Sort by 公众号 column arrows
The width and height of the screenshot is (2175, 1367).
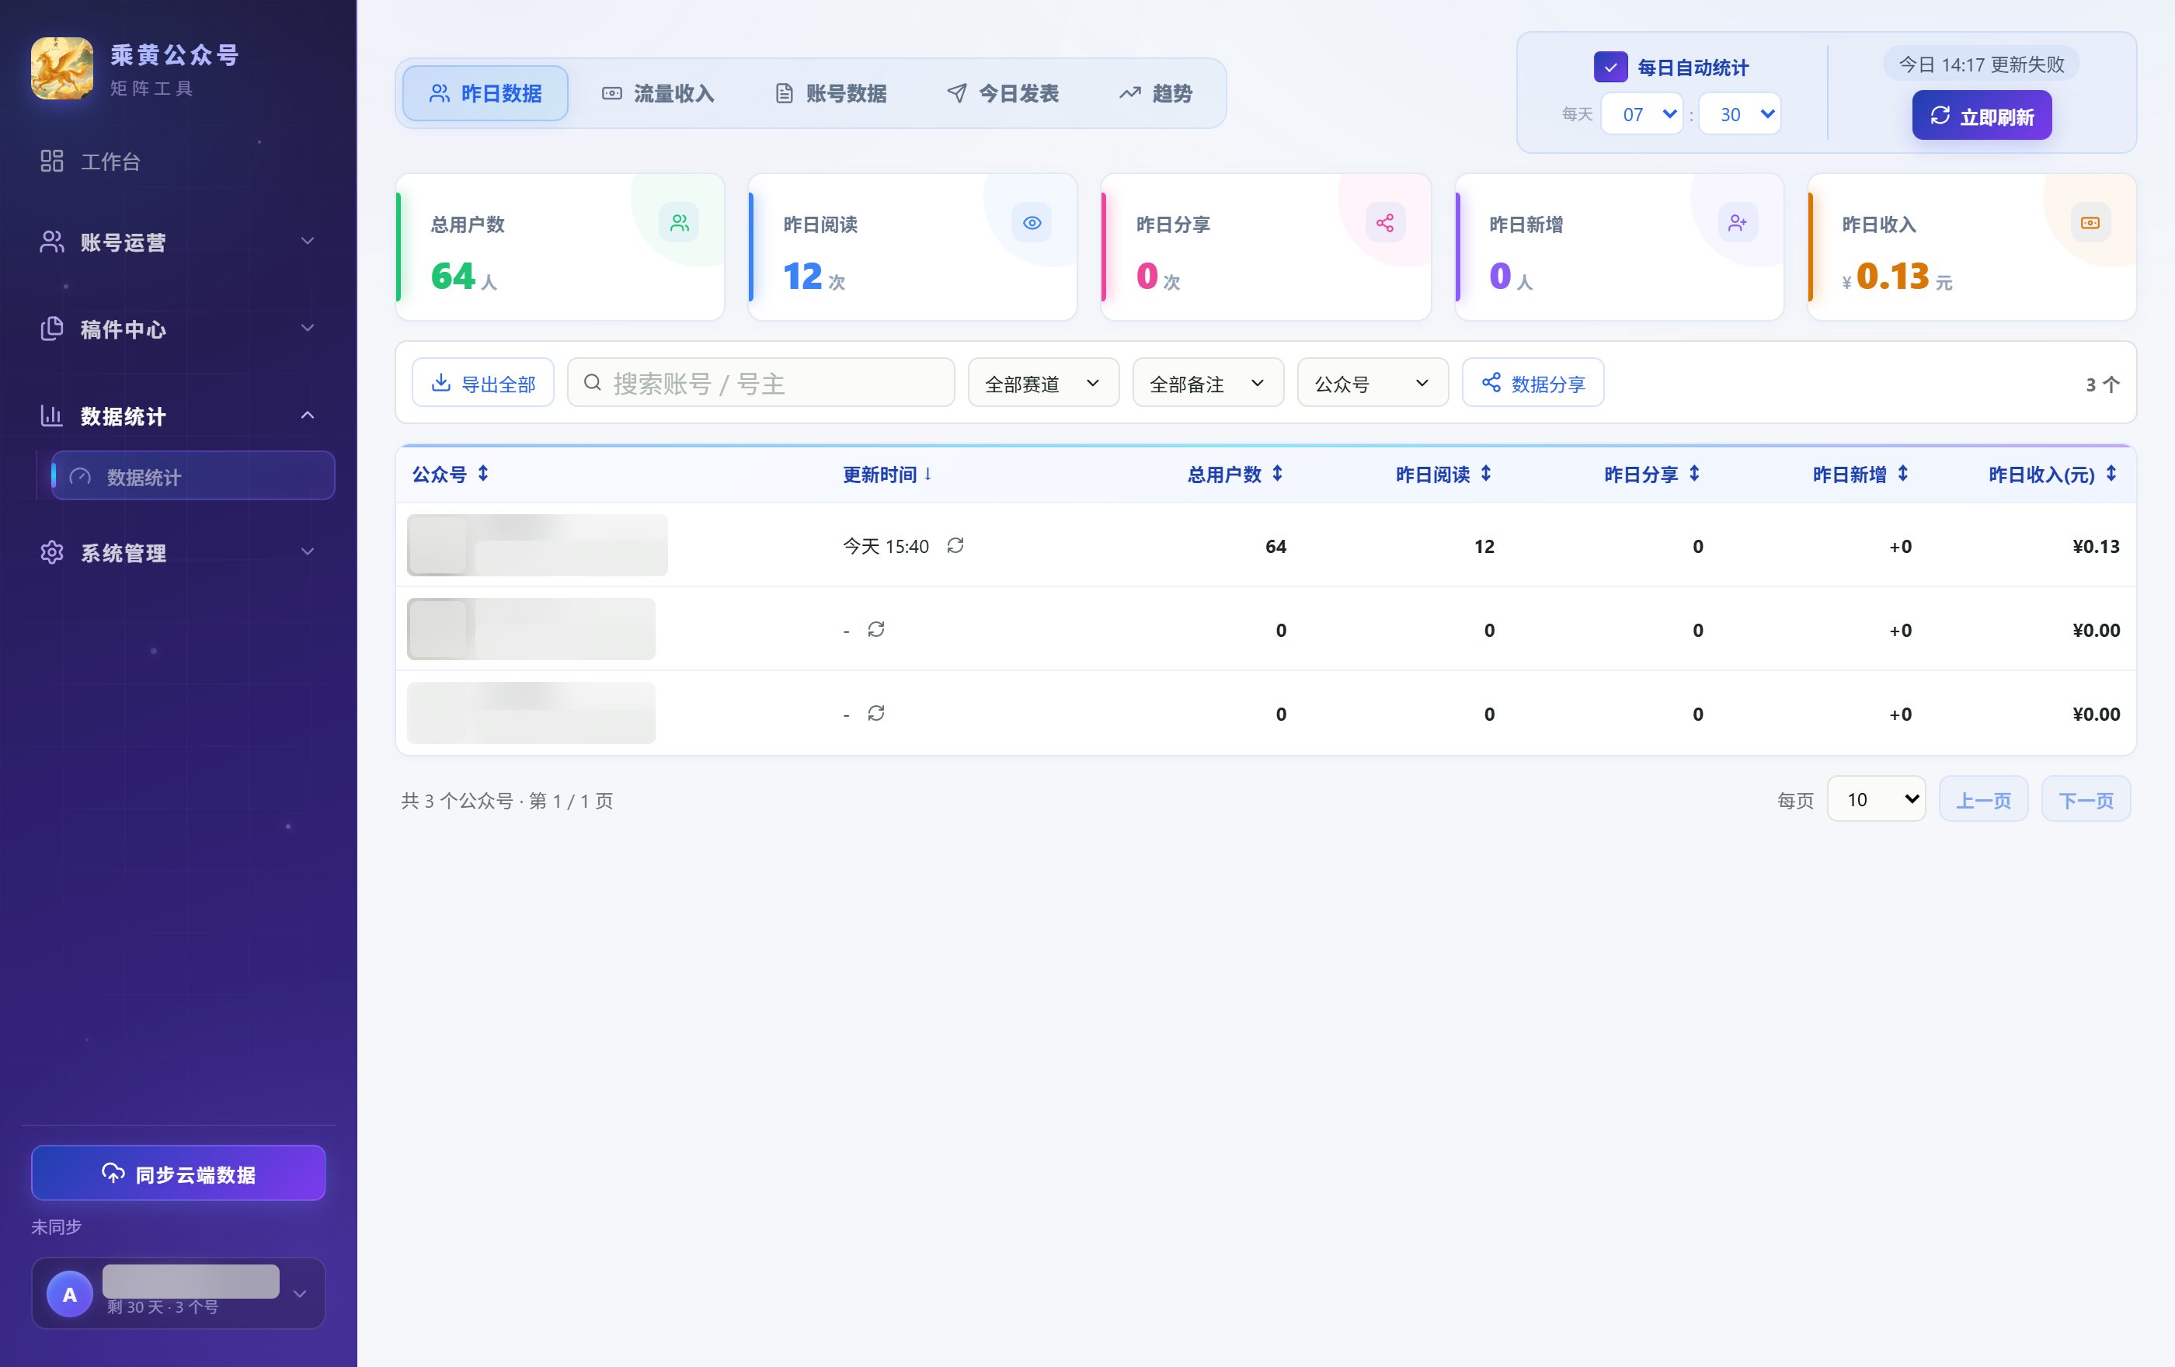483,473
